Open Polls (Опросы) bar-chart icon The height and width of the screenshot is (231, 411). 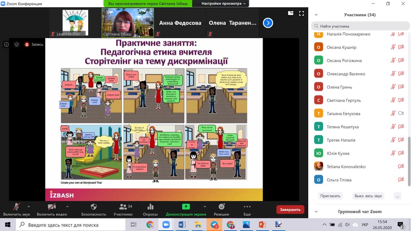point(150,206)
